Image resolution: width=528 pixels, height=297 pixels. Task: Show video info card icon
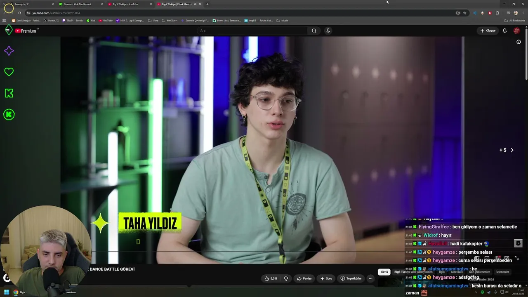pyautogui.click(x=519, y=42)
